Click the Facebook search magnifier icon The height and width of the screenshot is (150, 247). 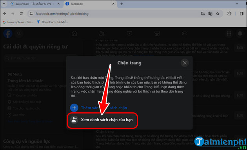click(x=19, y=33)
